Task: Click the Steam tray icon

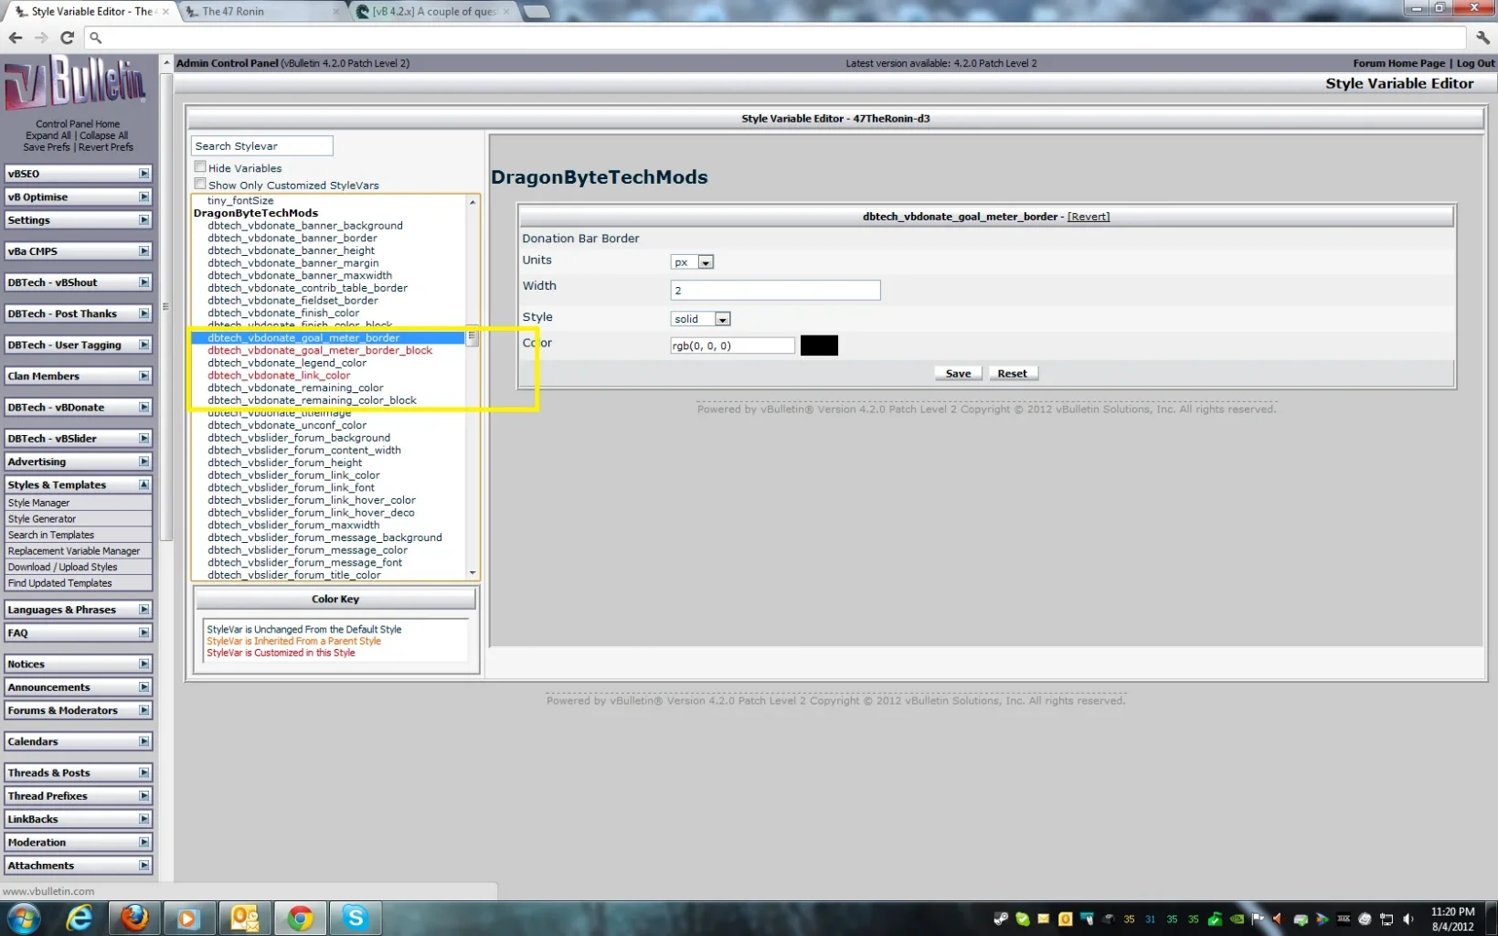Action: point(1001,919)
